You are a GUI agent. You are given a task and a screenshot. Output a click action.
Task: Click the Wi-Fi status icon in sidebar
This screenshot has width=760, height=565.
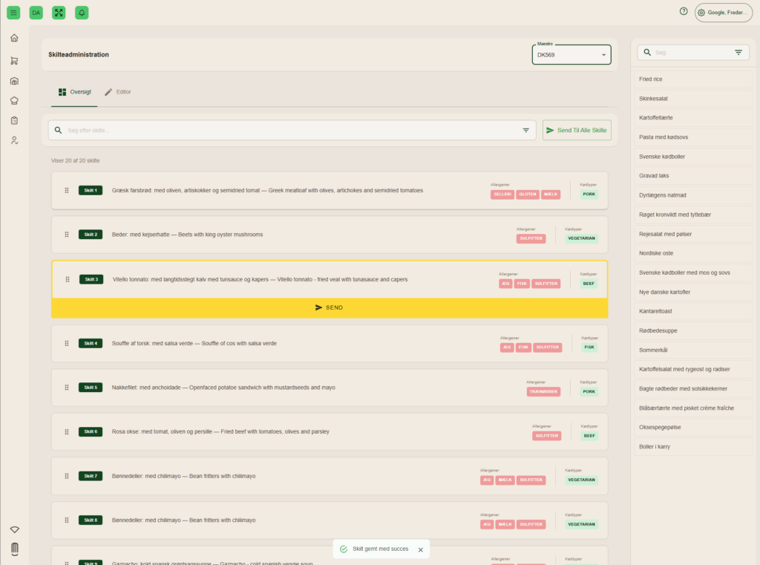[14, 529]
